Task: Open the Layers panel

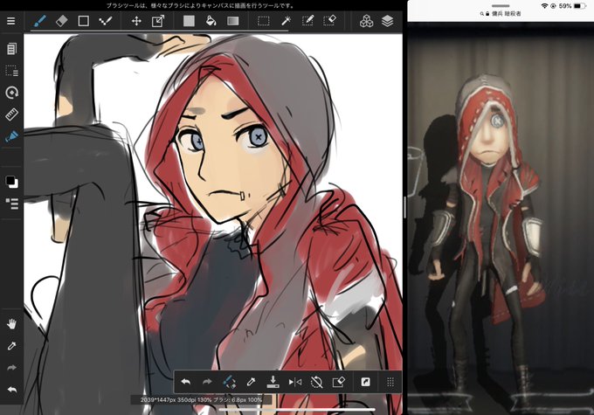Action: click(x=387, y=21)
